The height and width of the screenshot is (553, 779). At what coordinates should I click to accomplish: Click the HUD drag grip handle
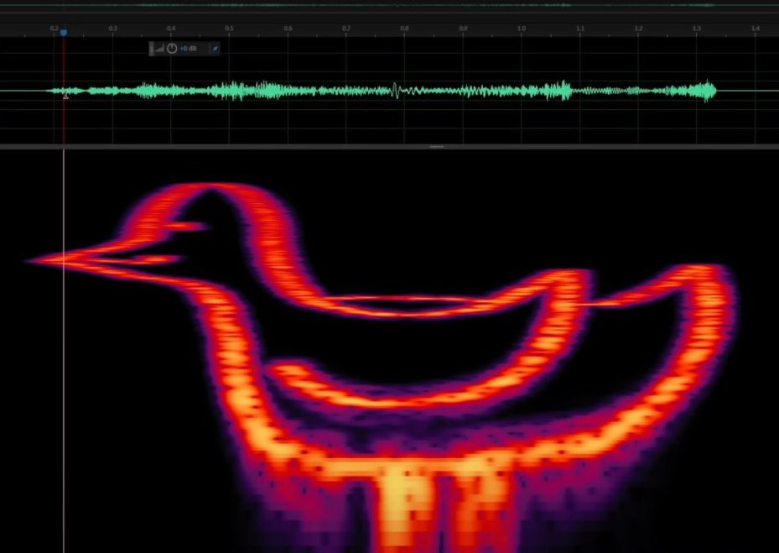coord(152,48)
